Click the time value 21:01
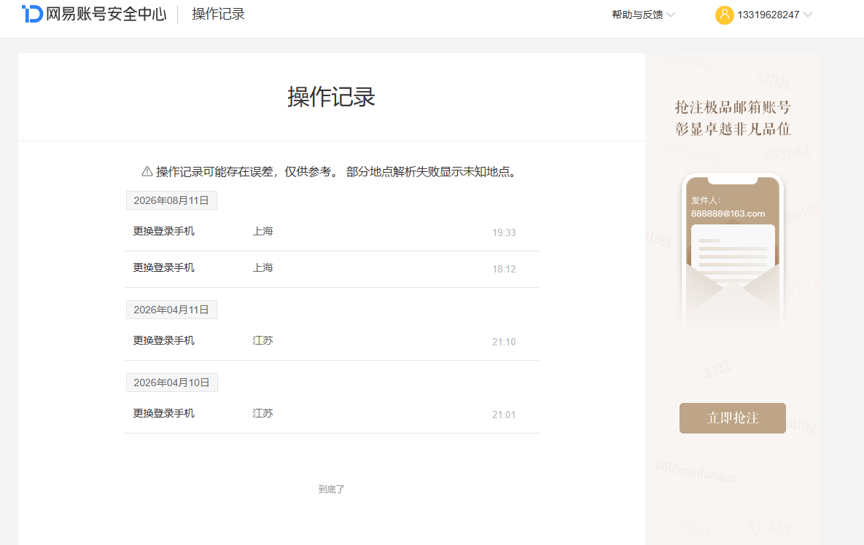 point(504,415)
